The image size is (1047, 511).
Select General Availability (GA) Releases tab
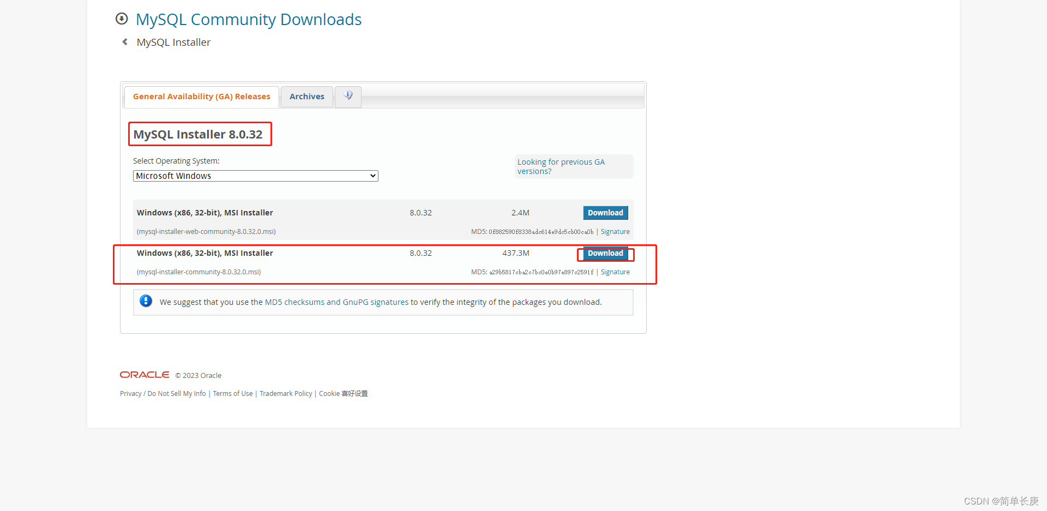202,97
